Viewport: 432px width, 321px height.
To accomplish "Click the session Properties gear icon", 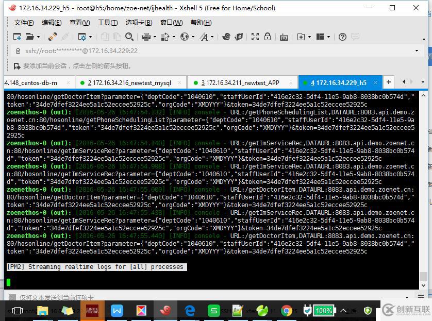I will pyautogui.click(x=82, y=37).
